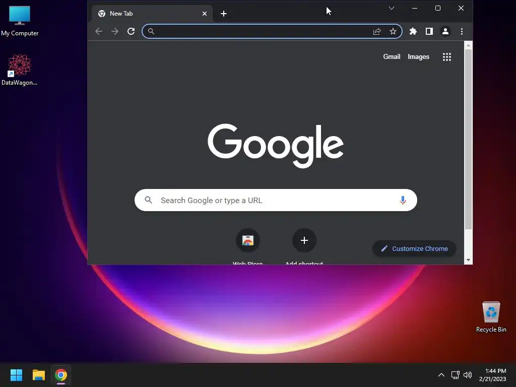Maximize the Chrome window

[438, 8]
